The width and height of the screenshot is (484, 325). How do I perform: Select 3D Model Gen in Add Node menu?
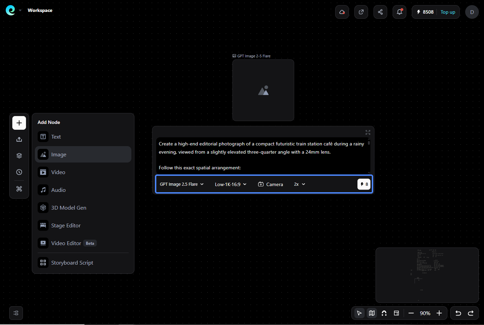click(83, 208)
